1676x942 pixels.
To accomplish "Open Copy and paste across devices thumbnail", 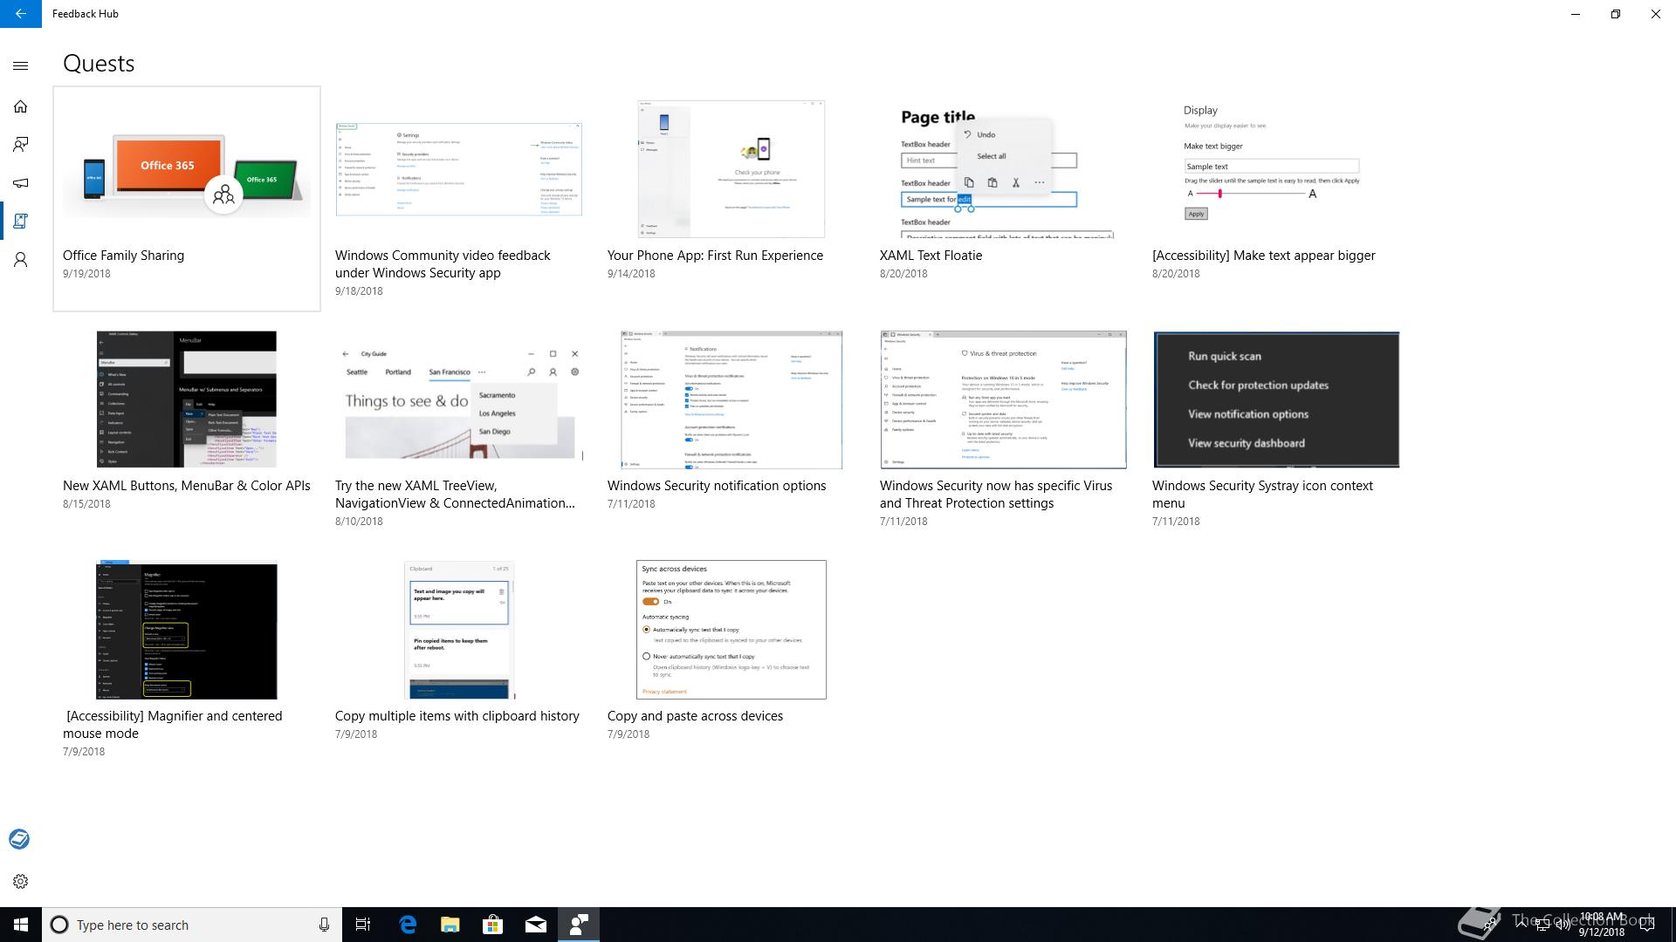I will (x=732, y=630).
